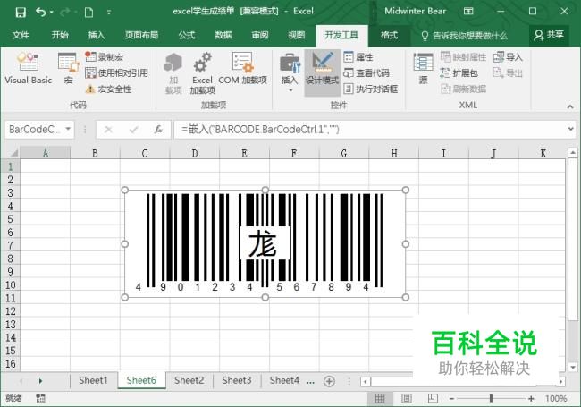Open Customize Quick Access Toolbar dropdown
This screenshot has width=581, height=407.
point(108,13)
